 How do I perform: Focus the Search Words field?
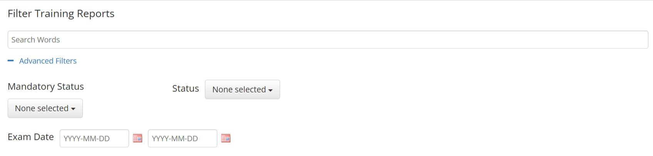(x=328, y=40)
